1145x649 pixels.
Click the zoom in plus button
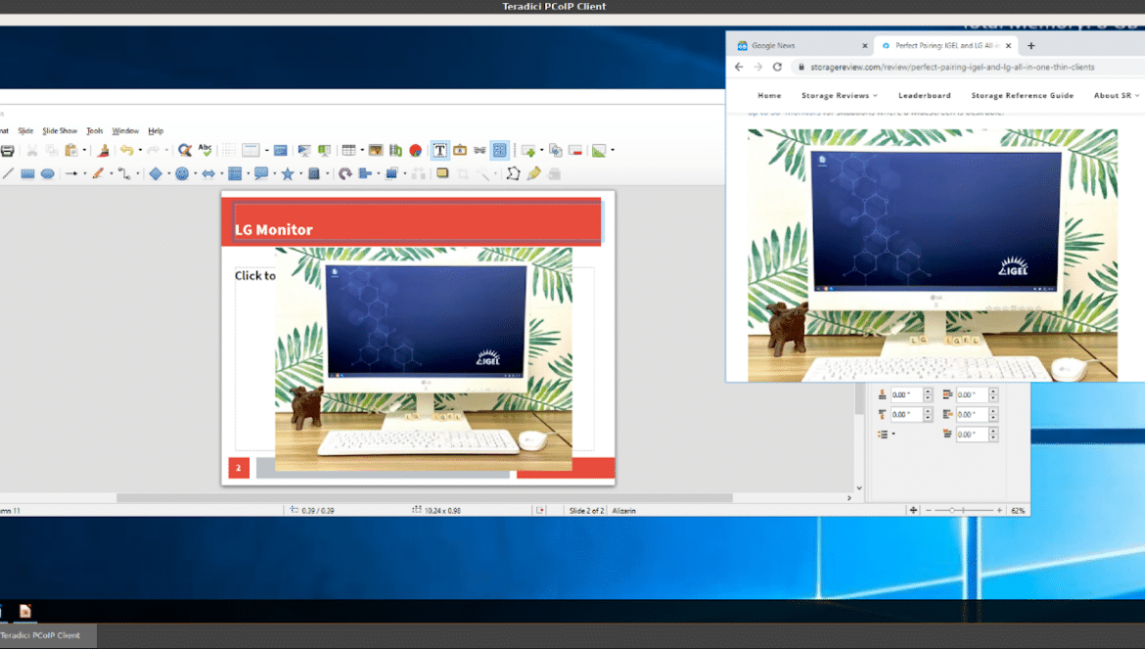tap(1000, 511)
